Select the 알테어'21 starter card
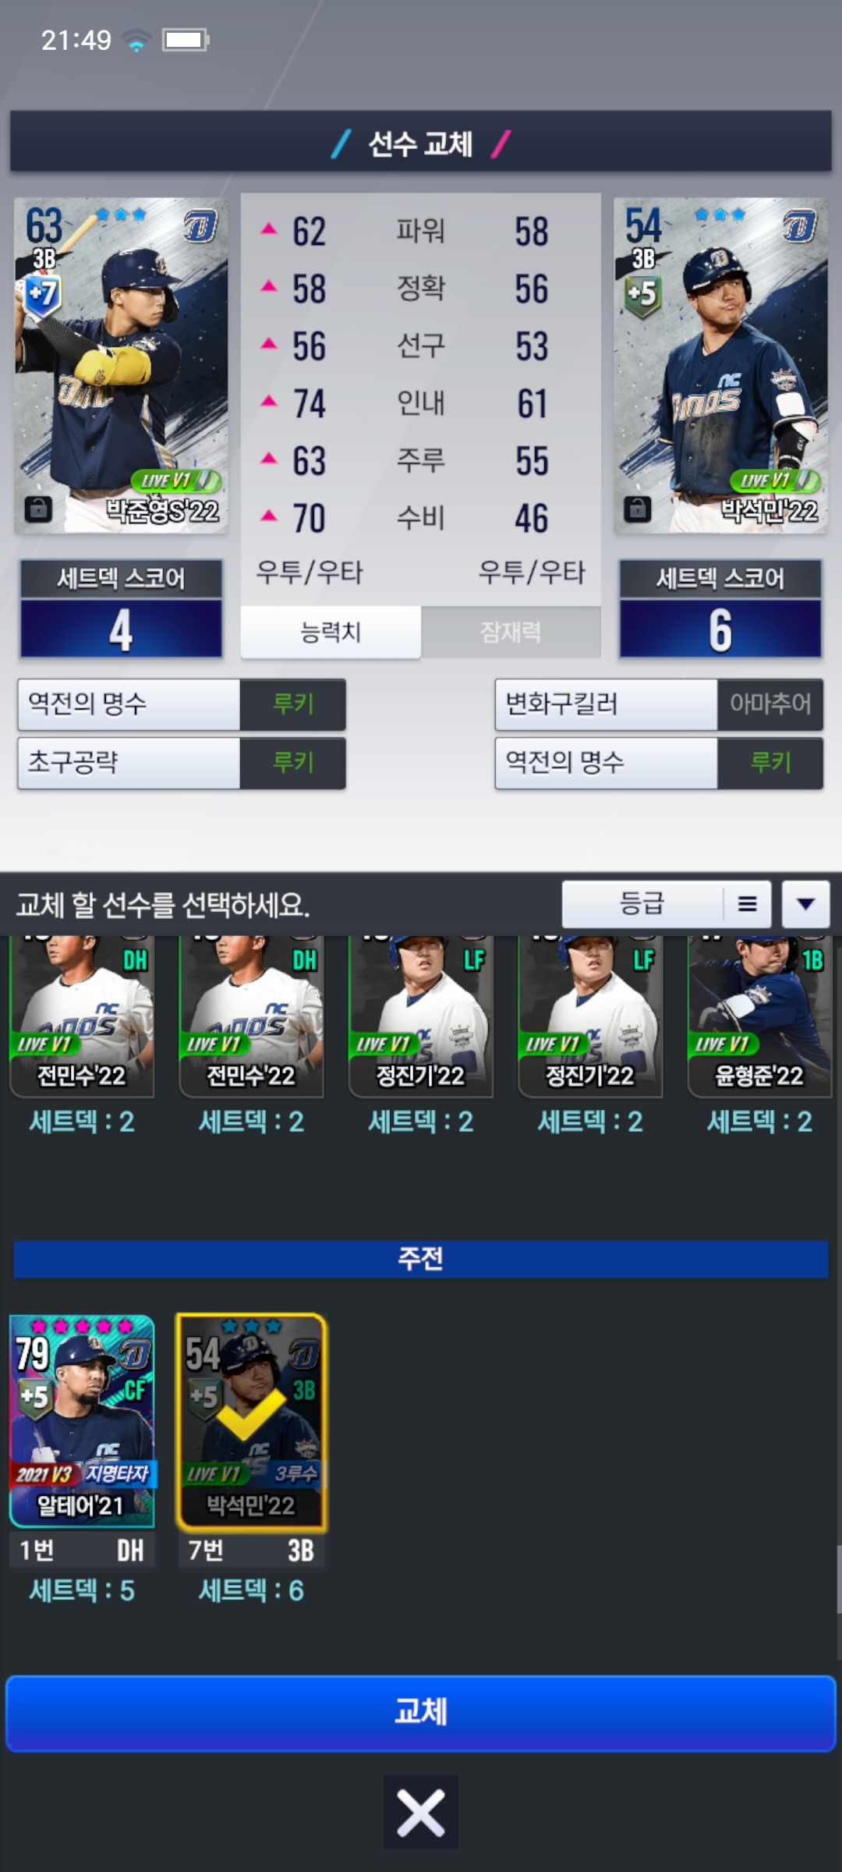 82,1421
